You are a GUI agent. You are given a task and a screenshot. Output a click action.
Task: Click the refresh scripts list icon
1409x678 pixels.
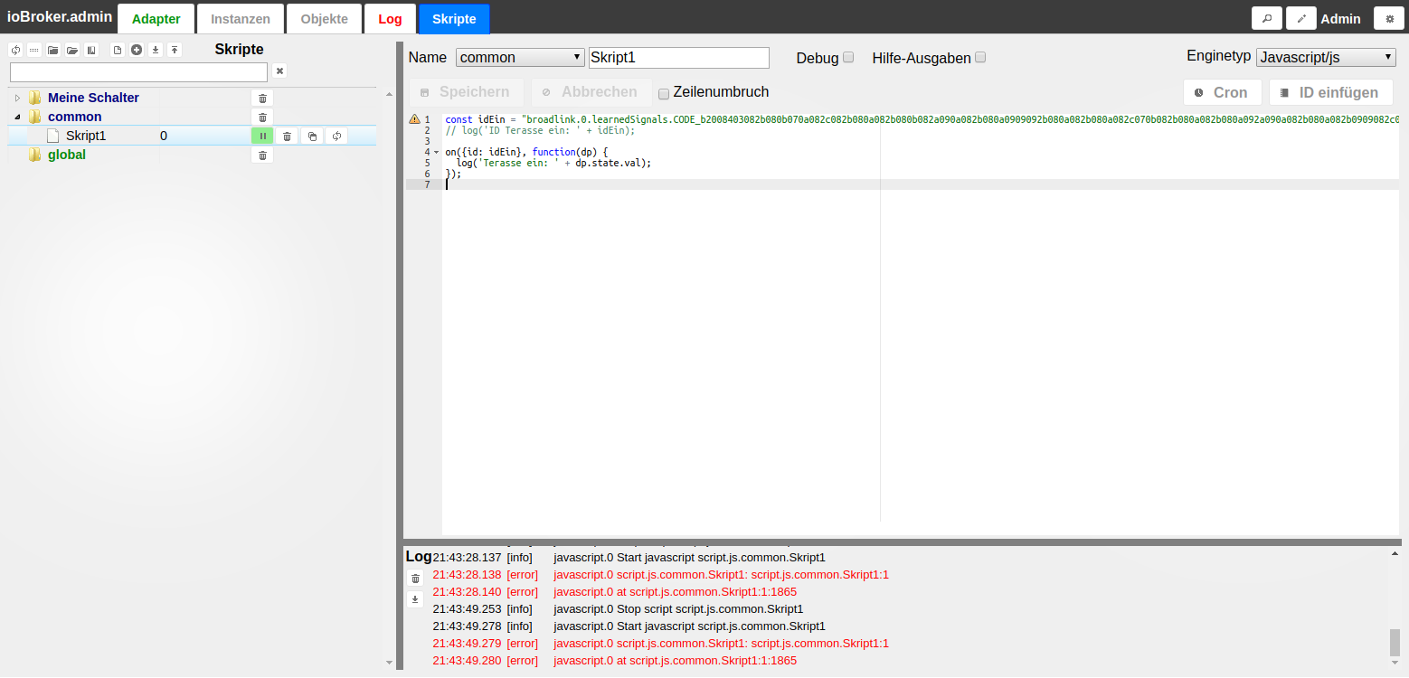click(15, 50)
